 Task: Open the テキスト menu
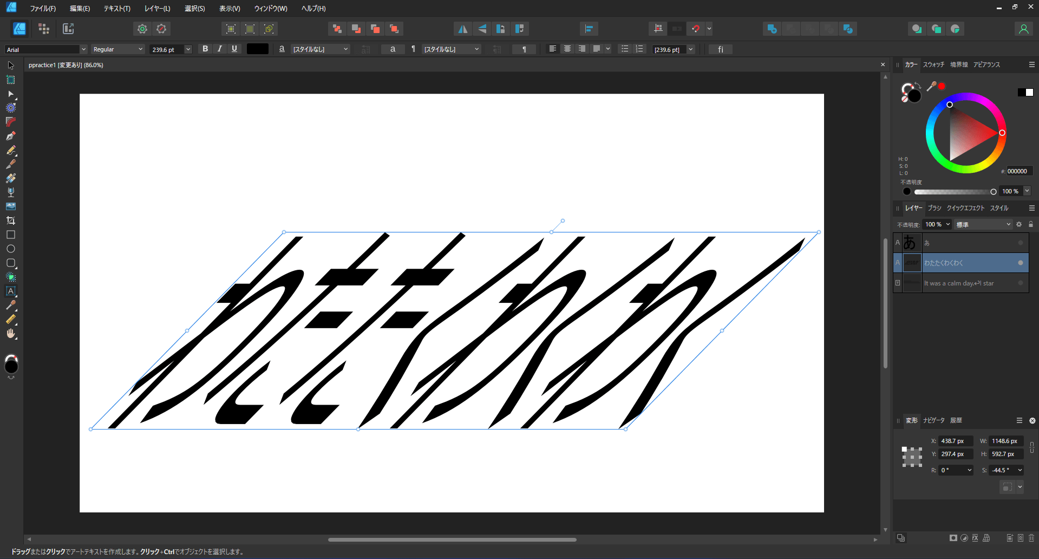coord(116,8)
